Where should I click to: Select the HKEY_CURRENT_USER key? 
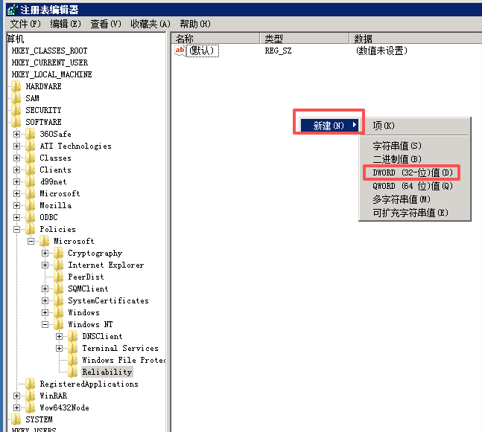point(49,62)
